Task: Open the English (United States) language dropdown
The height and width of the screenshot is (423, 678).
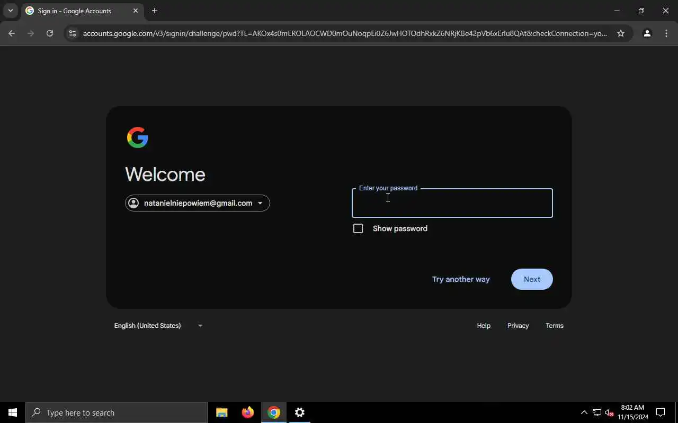Action: click(x=158, y=326)
